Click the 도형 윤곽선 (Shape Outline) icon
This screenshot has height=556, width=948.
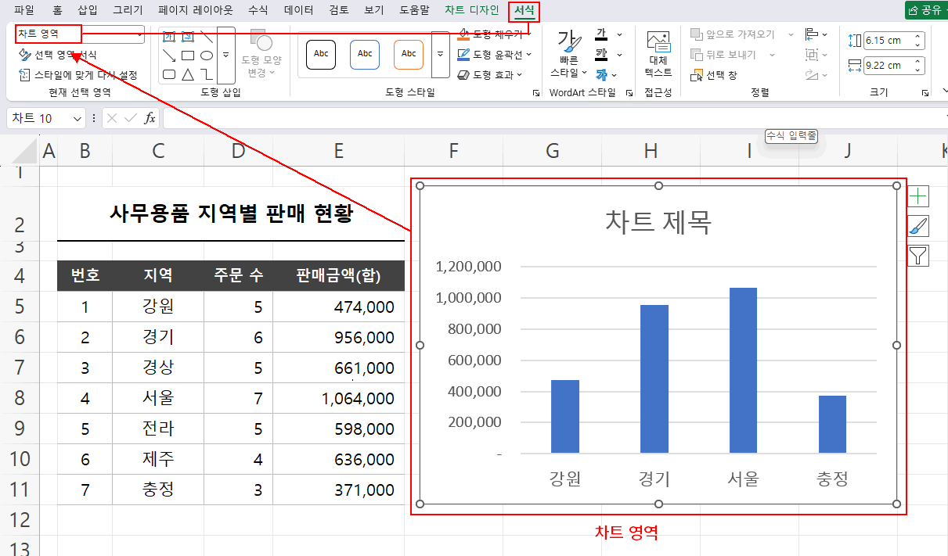coord(463,55)
